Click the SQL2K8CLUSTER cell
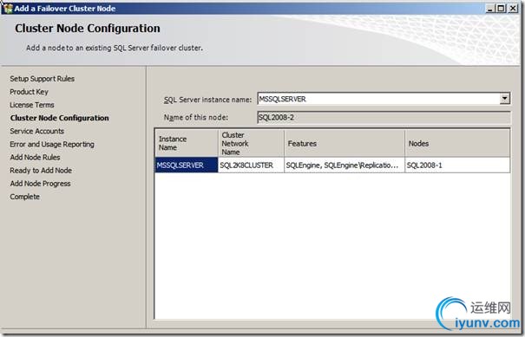This screenshot has width=525, height=337. (251, 165)
